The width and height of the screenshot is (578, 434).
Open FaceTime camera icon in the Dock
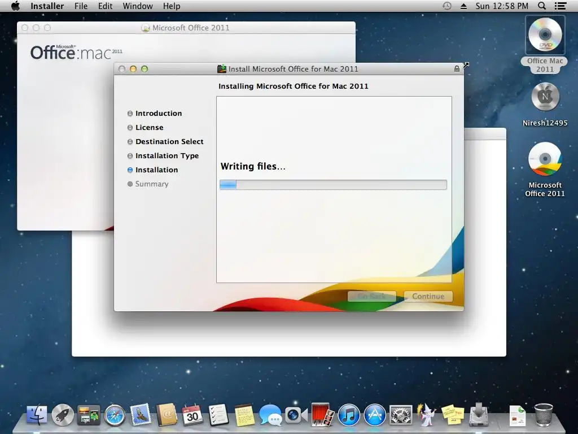pyautogui.click(x=296, y=415)
